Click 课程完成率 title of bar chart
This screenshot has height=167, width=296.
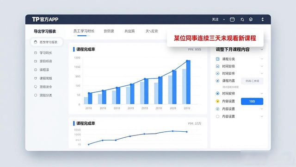coord(86,50)
